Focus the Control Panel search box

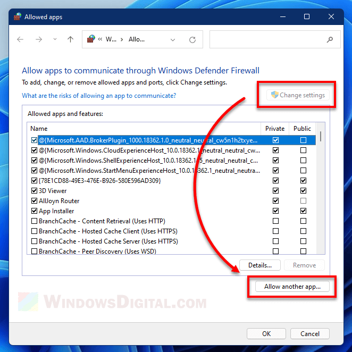275,39
